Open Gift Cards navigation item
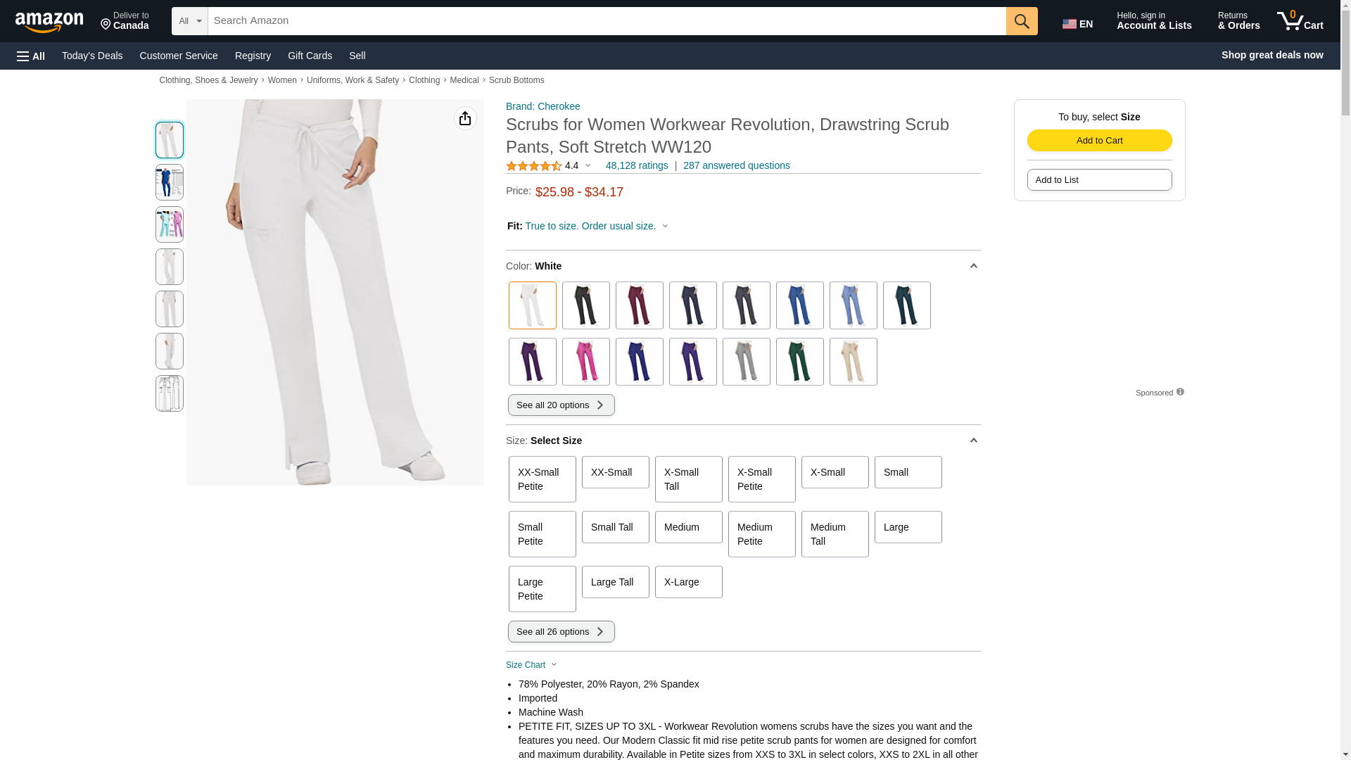This screenshot has width=1351, height=760. 310,56
